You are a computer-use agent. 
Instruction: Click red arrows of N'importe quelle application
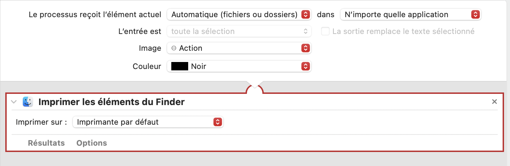[475, 15]
